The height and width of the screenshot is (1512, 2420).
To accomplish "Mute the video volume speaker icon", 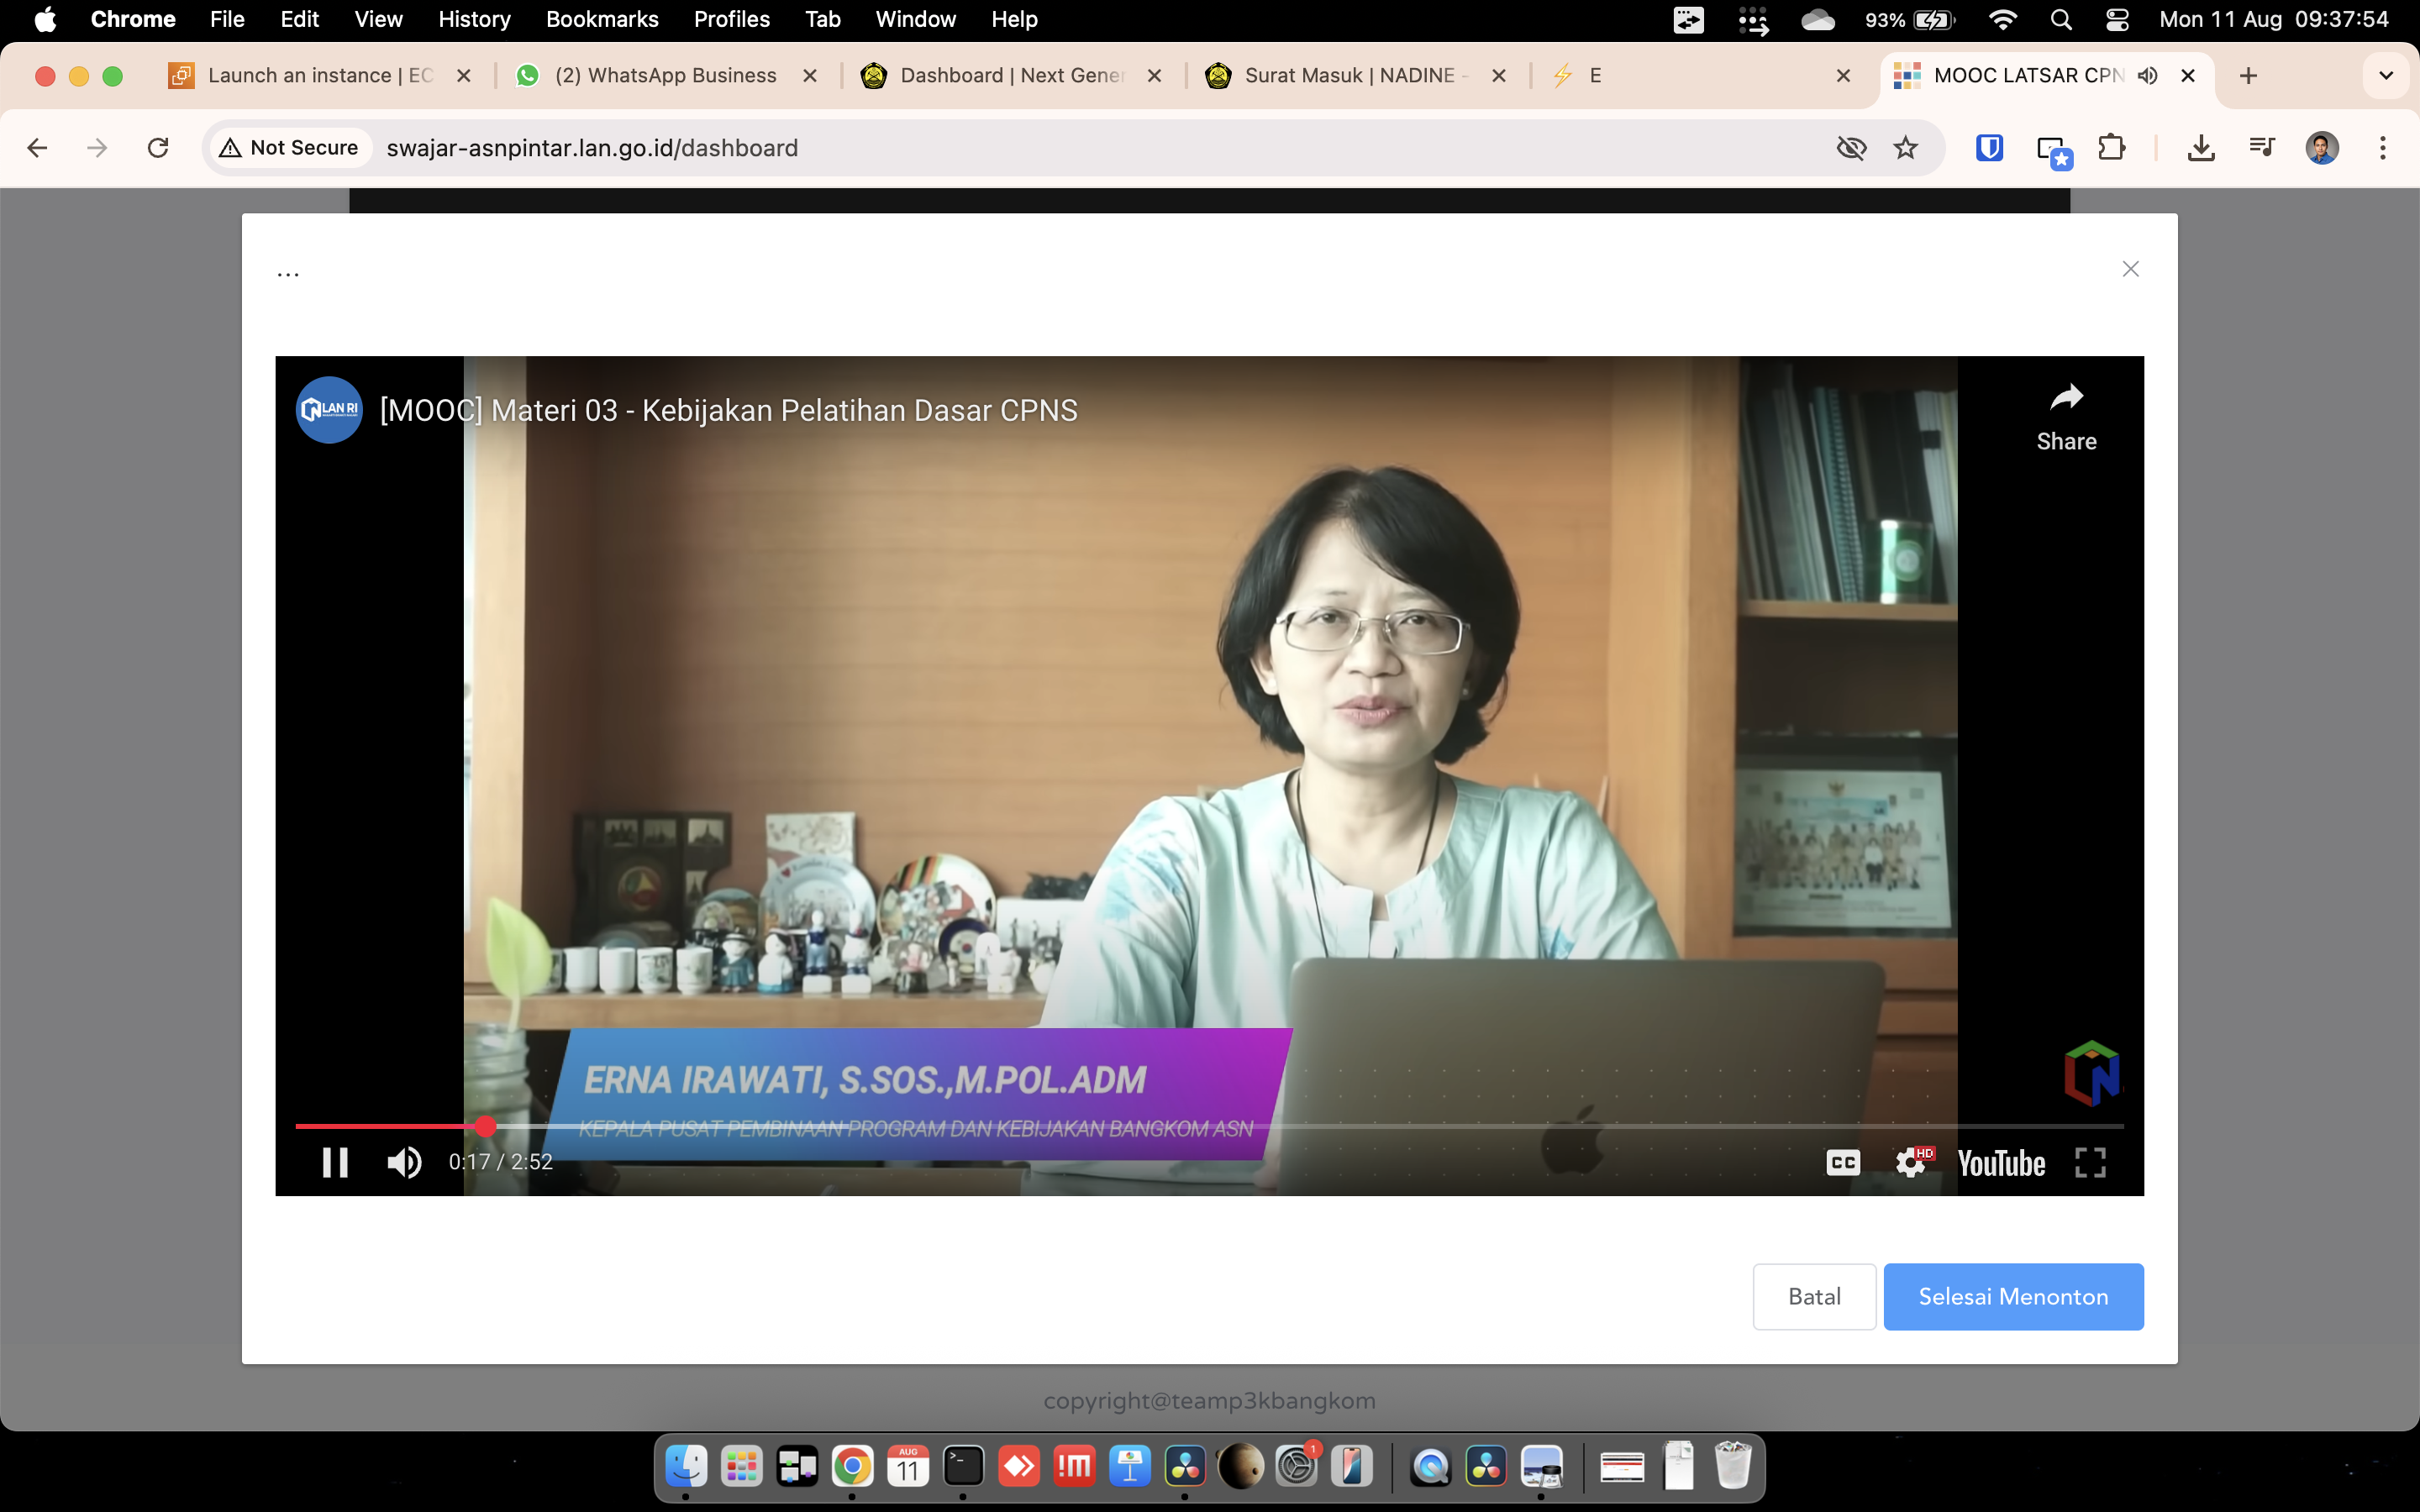I will pyautogui.click(x=404, y=1162).
